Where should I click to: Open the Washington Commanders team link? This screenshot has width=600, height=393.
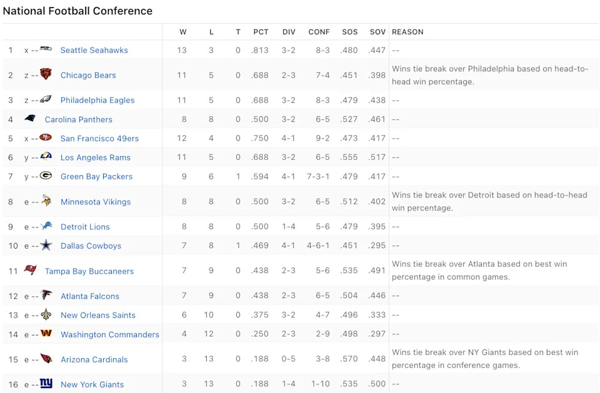coord(110,334)
